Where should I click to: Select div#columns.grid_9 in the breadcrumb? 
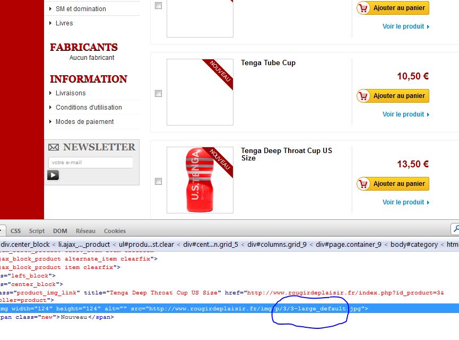tap(277, 244)
